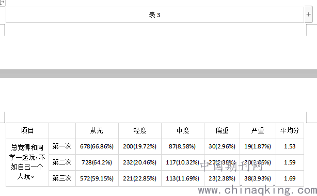Select the '第三次' row label
This screenshot has height=196, width=317.
pos(62,178)
